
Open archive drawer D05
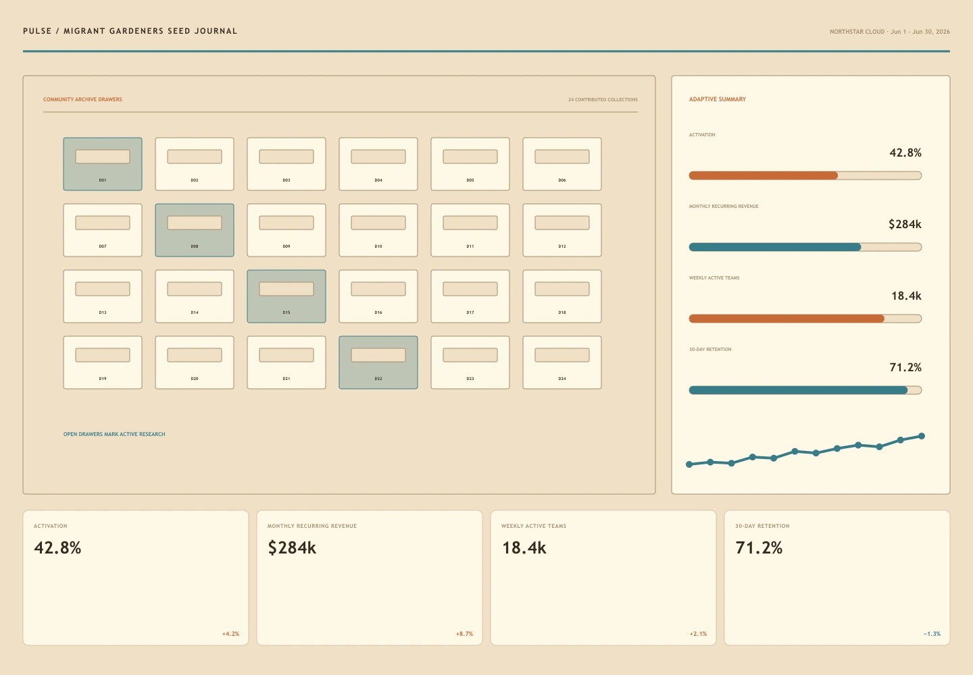click(x=470, y=164)
